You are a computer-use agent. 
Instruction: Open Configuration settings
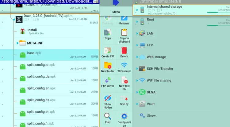[x=124, y=120]
